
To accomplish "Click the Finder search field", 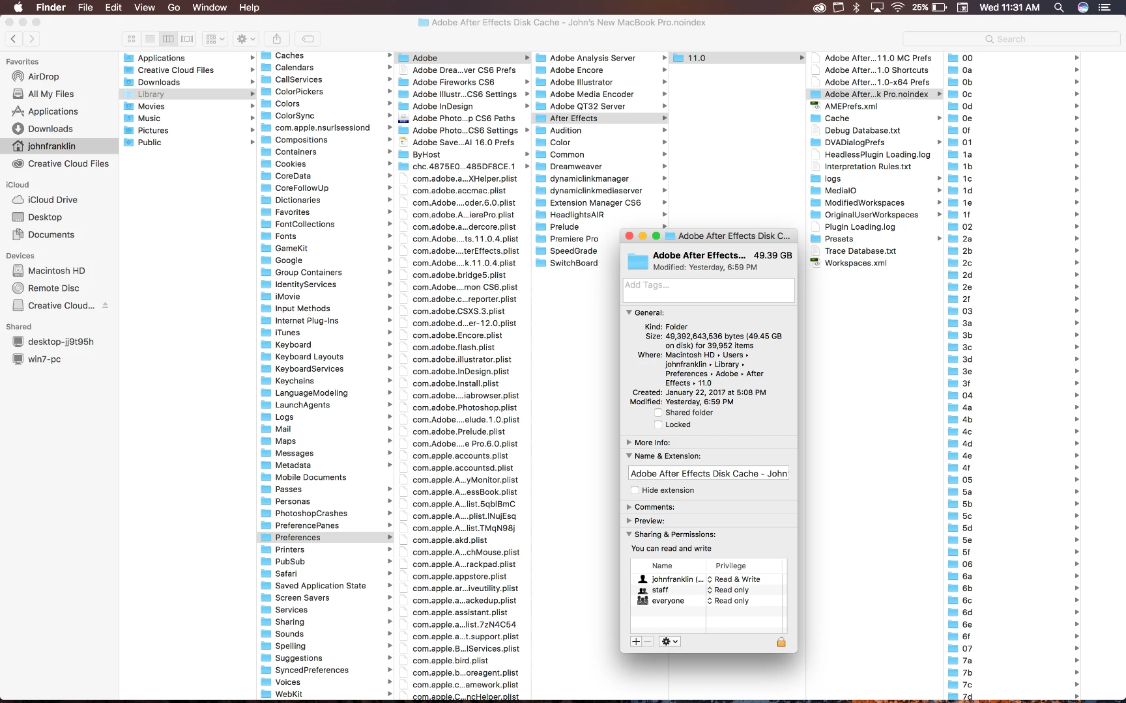I will (x=1011, y=39).
